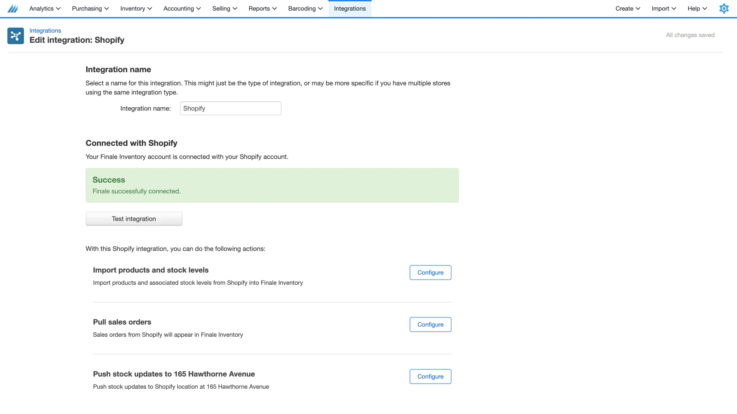This screenshot has height=414, width=737.
Task: Click the 'Success' banner heading
Action: pos(109,180)
